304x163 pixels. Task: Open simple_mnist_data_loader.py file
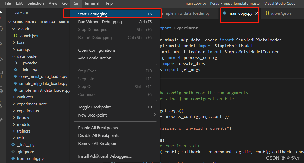tap(45, 90)
